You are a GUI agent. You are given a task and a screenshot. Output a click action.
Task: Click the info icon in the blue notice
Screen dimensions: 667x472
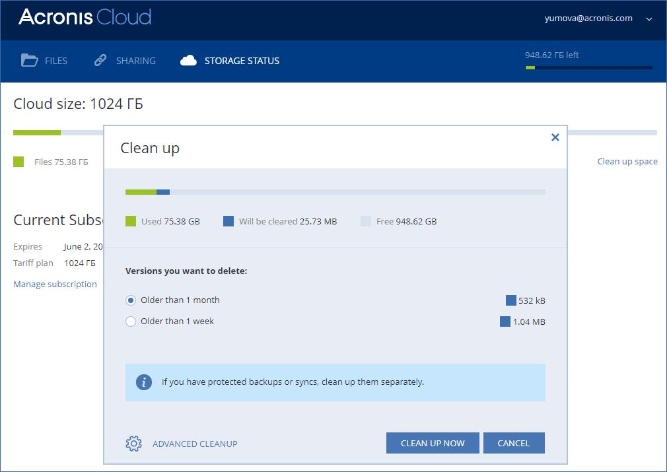[x=144, y=382]
